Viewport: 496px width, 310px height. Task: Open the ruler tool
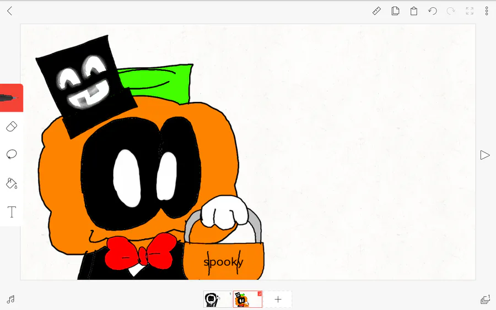(x=376, y=11)
